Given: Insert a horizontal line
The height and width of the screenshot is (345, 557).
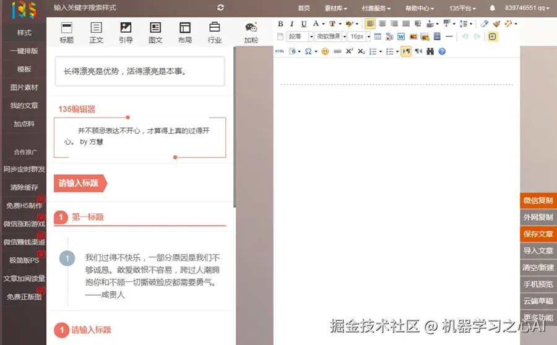Looking at the screenshot, I should (x=449, y=36).
